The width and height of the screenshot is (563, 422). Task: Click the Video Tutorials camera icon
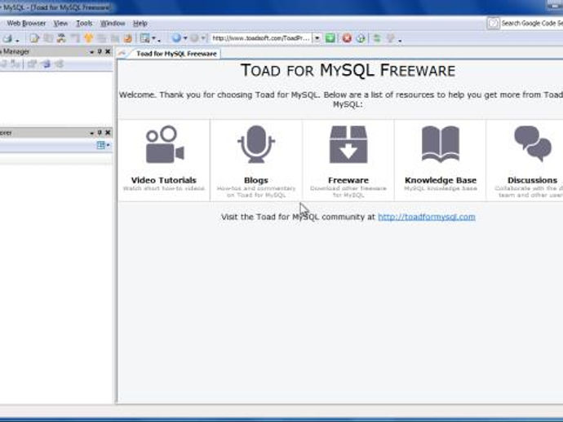[x=165, y=144]
